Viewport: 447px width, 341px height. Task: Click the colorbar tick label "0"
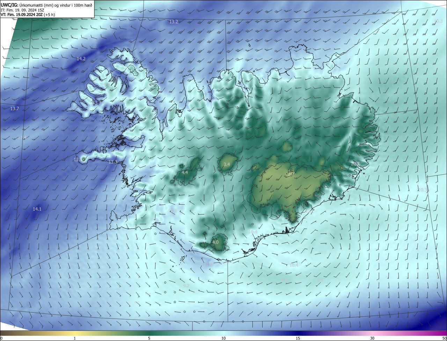pos(1,338)
